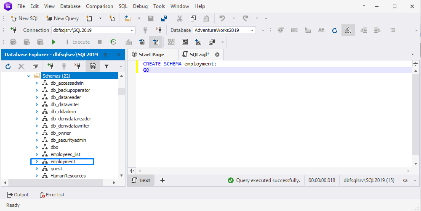Screen dimensions: 421x211
Task: Click the Disconnect plug icon with red X in the main toolbar
Action: tap(158, 30)
